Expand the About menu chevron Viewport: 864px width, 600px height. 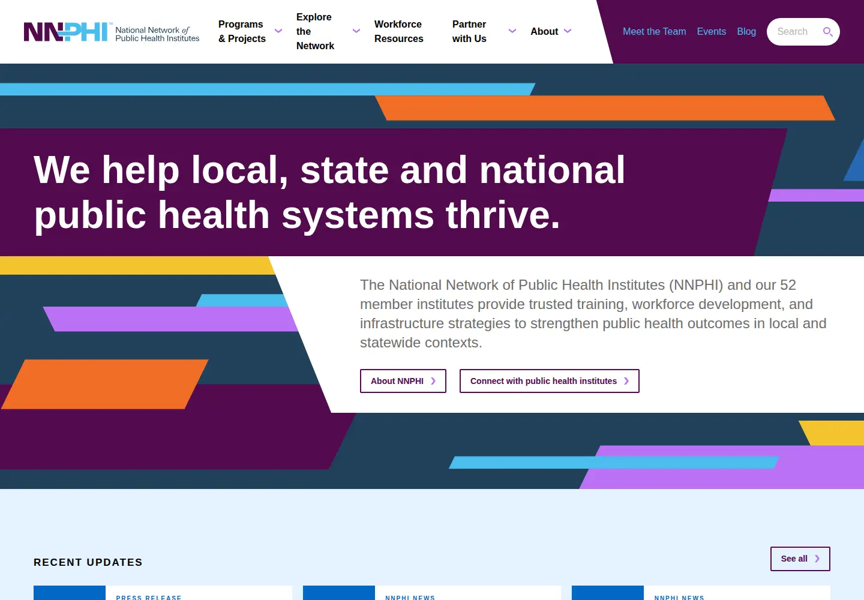568,31
